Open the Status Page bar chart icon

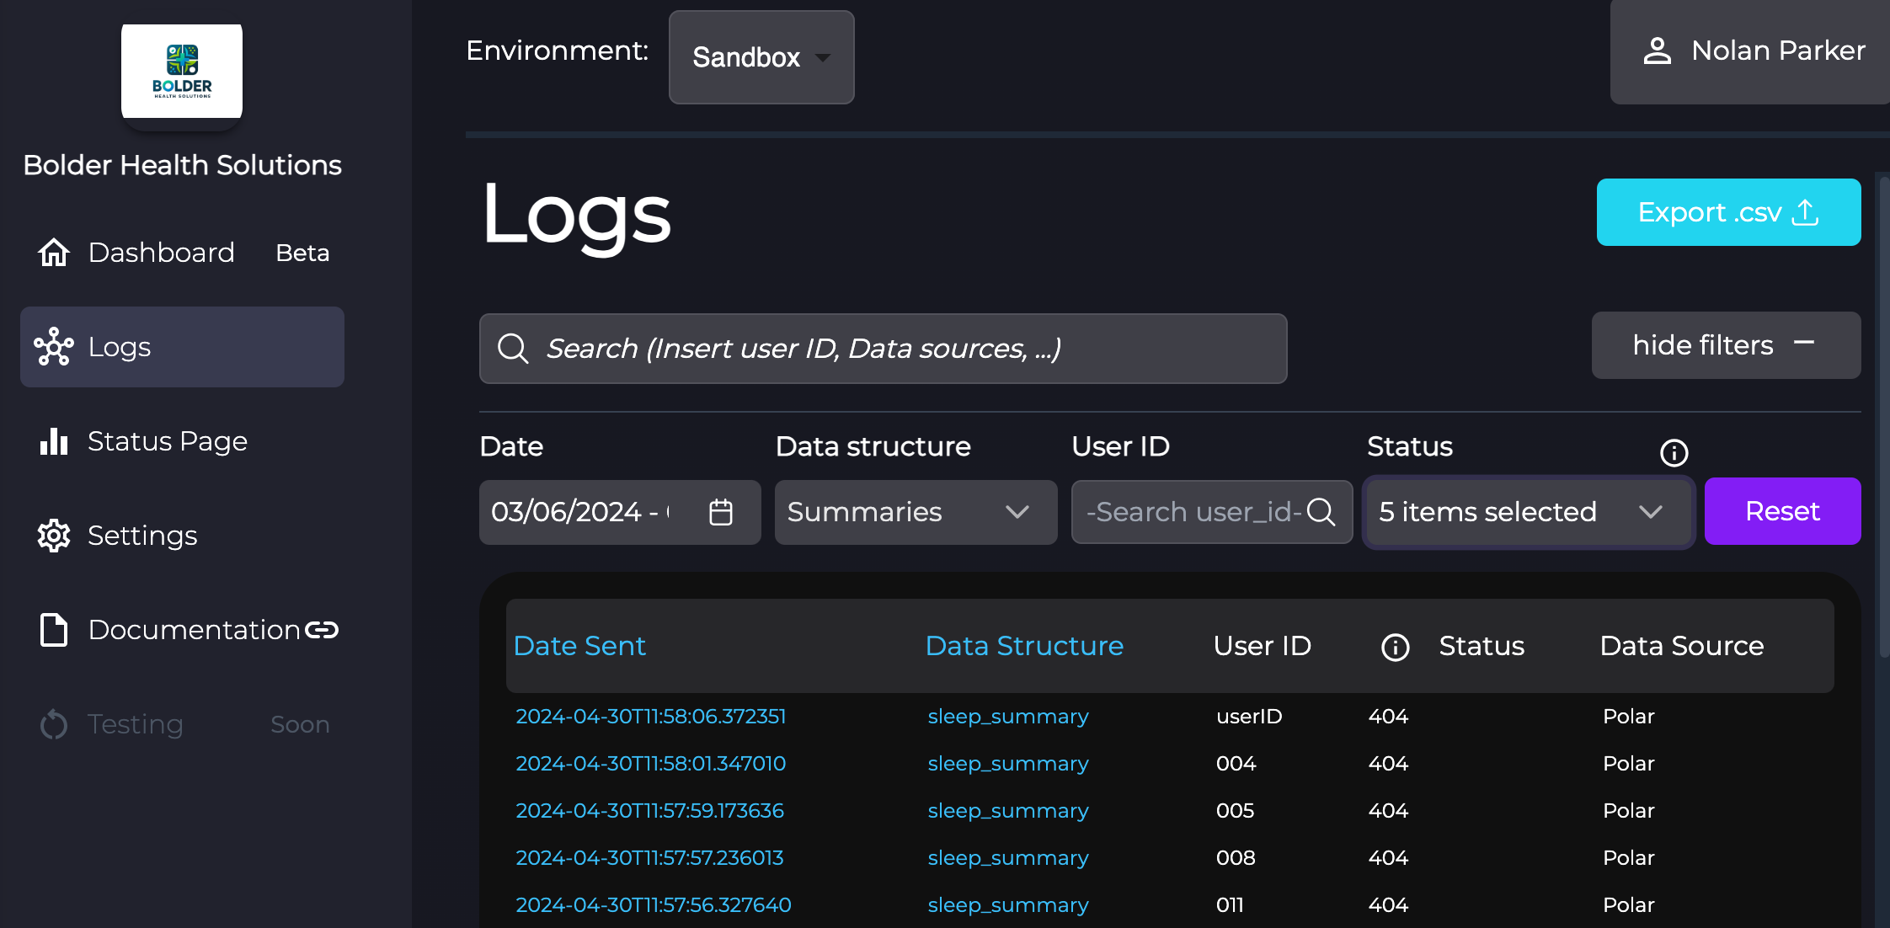54,441
